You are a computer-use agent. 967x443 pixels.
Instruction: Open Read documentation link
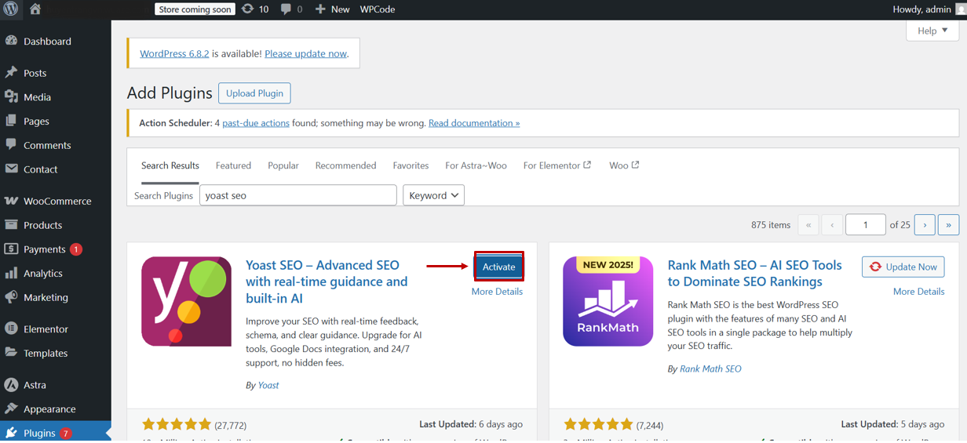[x=474, y=123]
